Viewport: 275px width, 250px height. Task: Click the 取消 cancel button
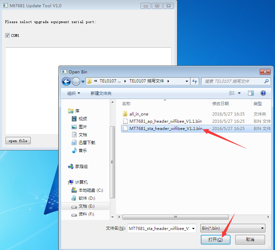250,239
